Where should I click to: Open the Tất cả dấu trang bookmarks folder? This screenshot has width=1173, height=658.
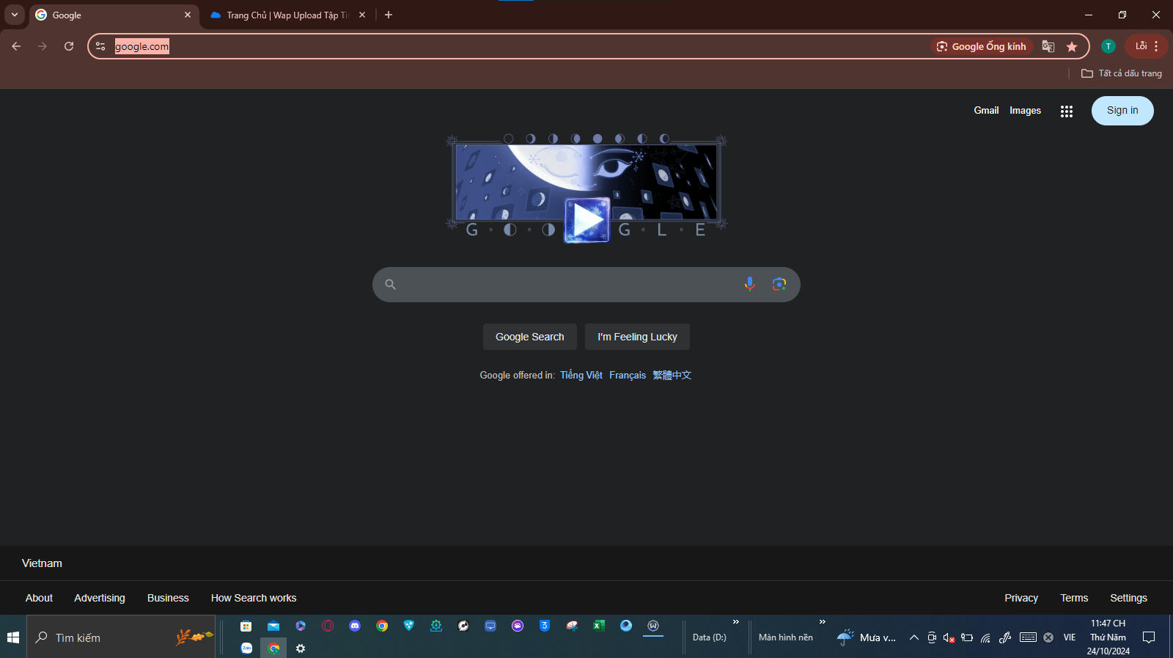pos(1122,73)
